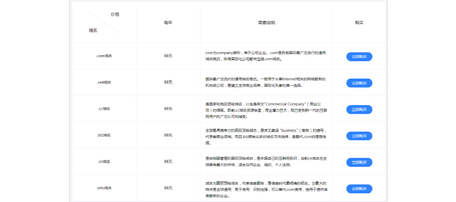This screenshot has width=456, height=202.
Task: Click the 价格 header label
Action: coord(115,14)
